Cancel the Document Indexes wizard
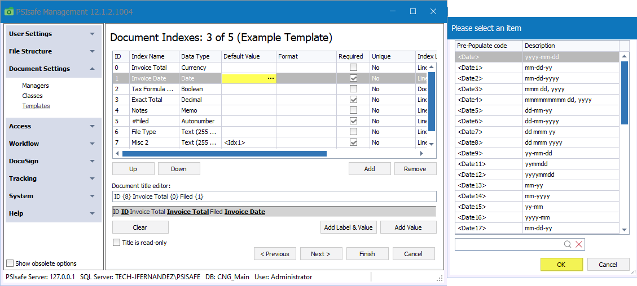Image resolution: width=637 pixels, height=286 pixels. coord(414,254)
